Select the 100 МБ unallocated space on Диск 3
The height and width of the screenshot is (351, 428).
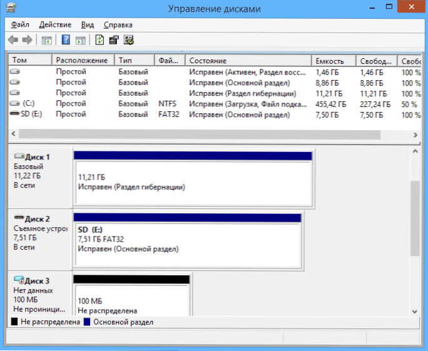(131, 295)
